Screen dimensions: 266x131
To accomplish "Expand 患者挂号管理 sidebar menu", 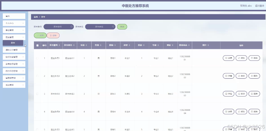I will pyautogui.click(x=14, y=64).
